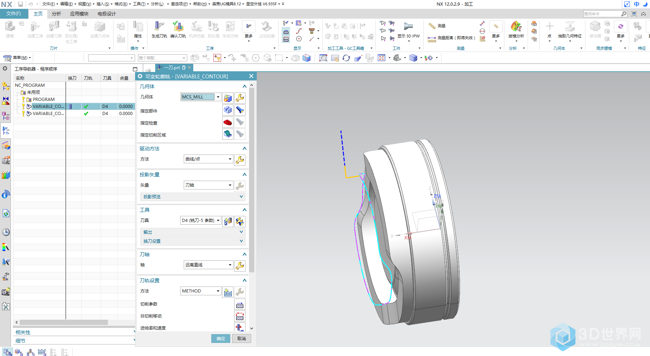Click the 取消 button
Screen dimensions: 650x356
pyautogui.click(x=242, y=339)
